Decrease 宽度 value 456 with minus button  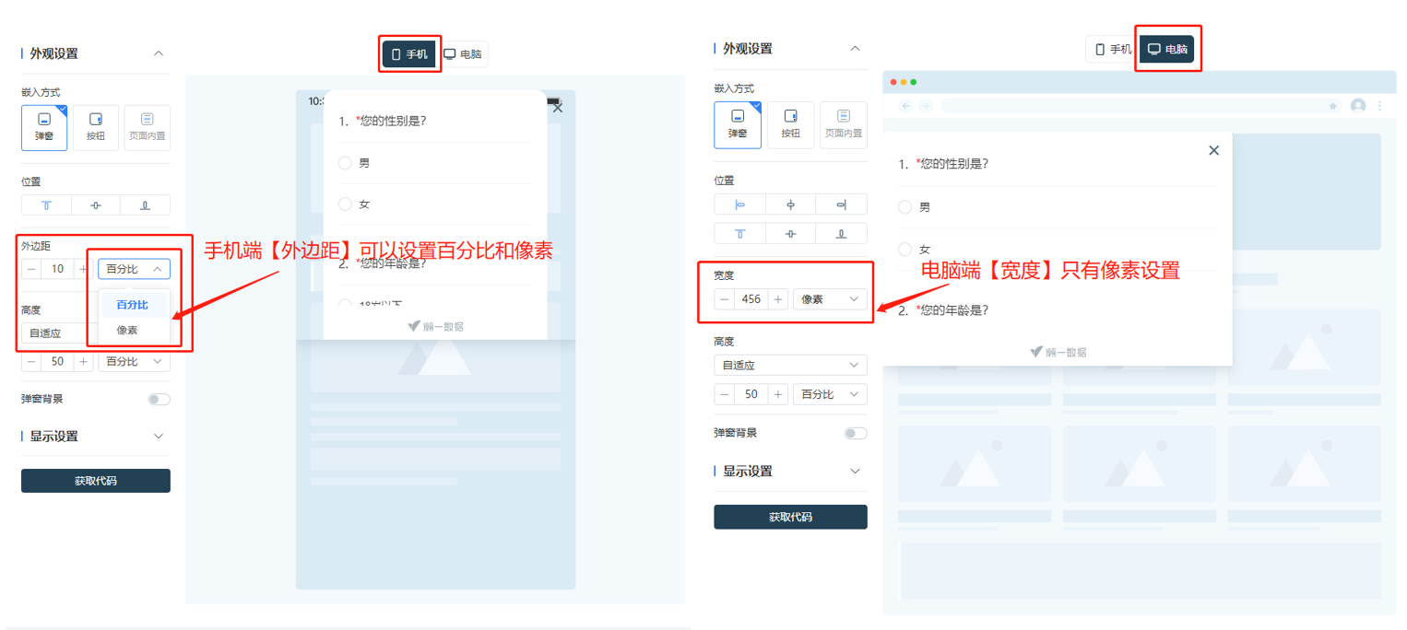(x=724, y=299)
